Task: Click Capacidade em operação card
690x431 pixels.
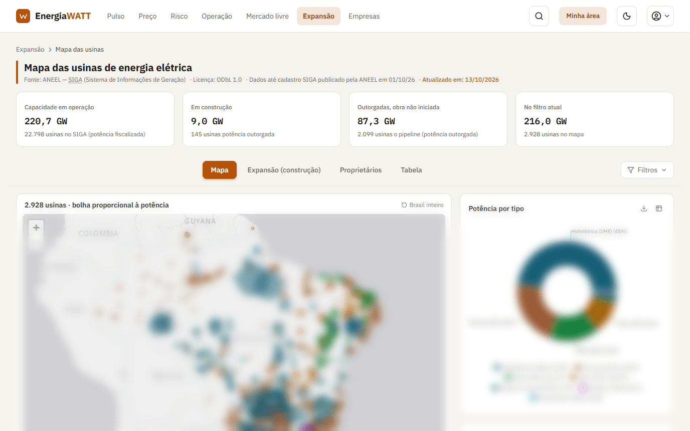Action: click(x=95, y=119)
